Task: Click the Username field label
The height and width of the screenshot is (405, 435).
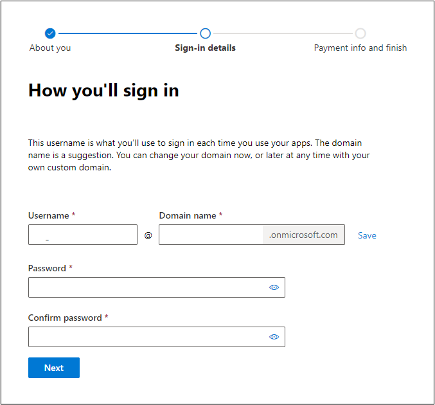Action: (x=49, y=215)
